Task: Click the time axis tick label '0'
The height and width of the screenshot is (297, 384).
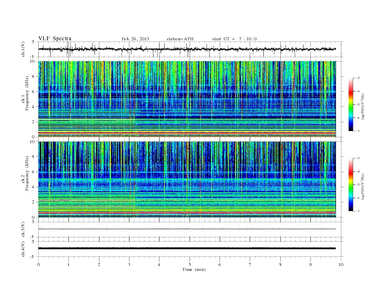Action: [x=38, y=264]
